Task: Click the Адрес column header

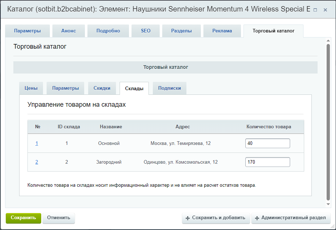Action: 182,127
